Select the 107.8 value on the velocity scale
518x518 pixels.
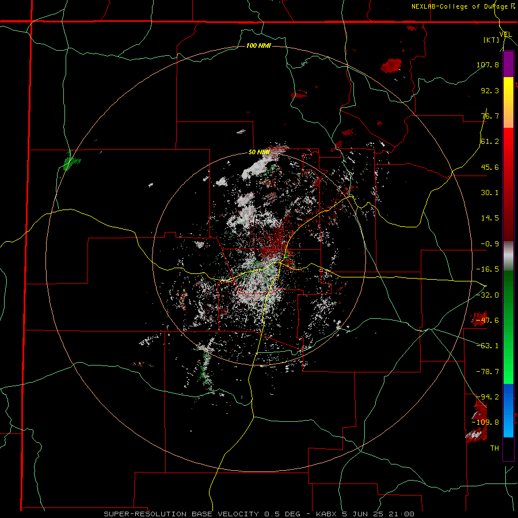click(x=487, y=64)
